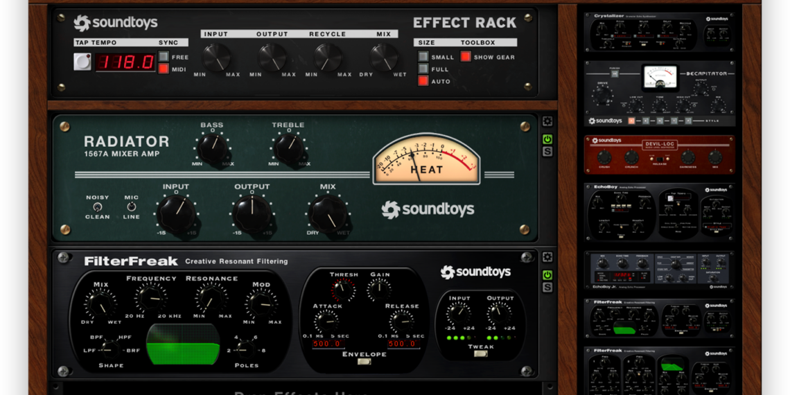The image size is (790, 395).
Task: Click the Effect Rack INPUT knob
Action: 217,57
